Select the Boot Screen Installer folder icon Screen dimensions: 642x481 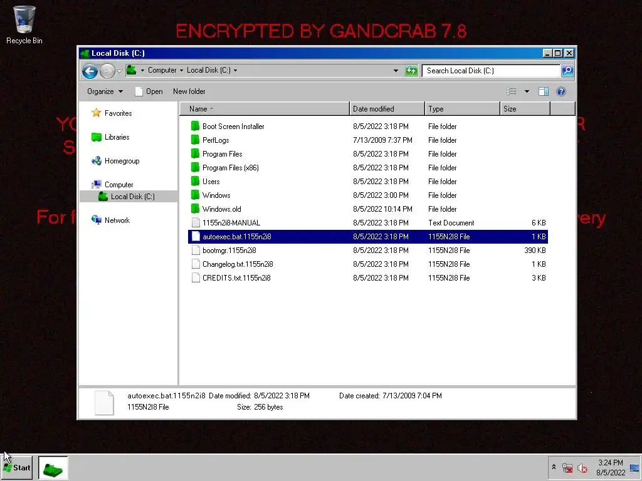[196, 126]
